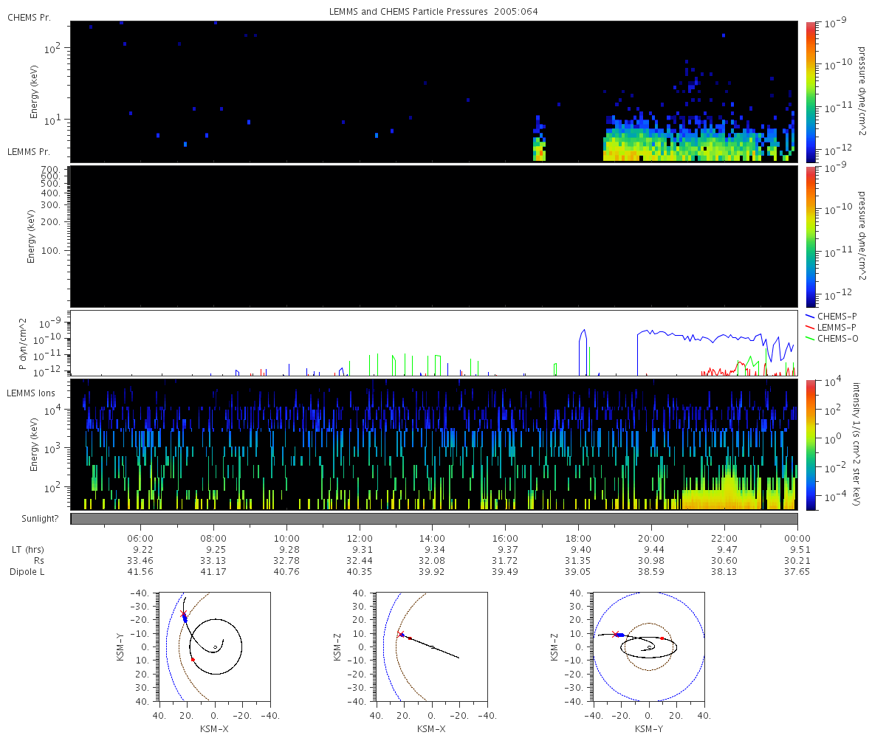Viewport: 886px width, 738px height.
Task: Click the LEMMS pressure color bar
Action: coord(810,237)
